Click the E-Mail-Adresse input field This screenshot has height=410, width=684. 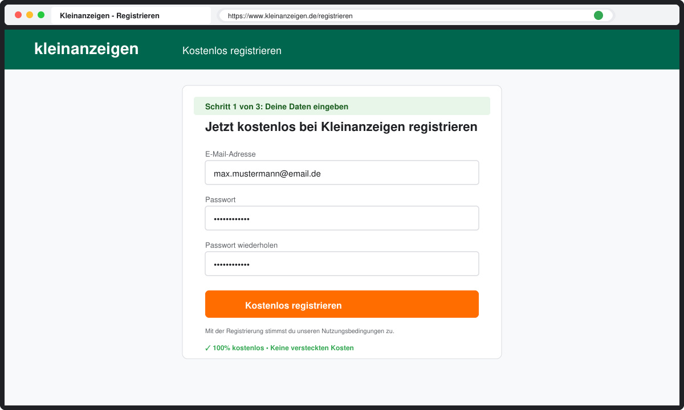tap(342, 173)
